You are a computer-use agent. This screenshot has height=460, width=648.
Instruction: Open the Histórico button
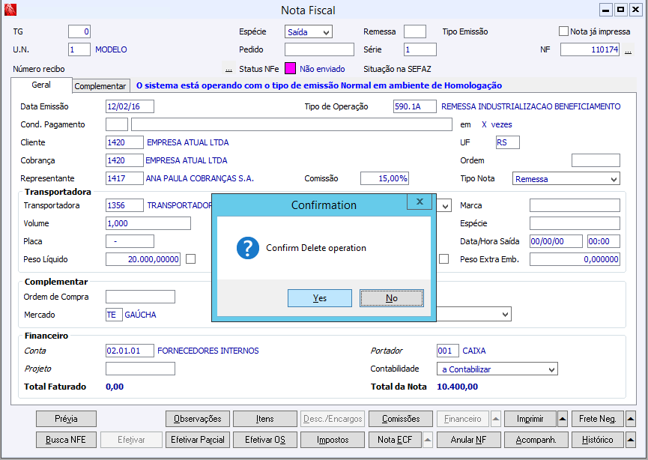click(x=598, y=440)
